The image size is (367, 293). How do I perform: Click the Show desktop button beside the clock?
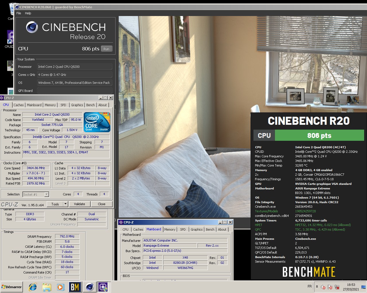click(363, 287)
